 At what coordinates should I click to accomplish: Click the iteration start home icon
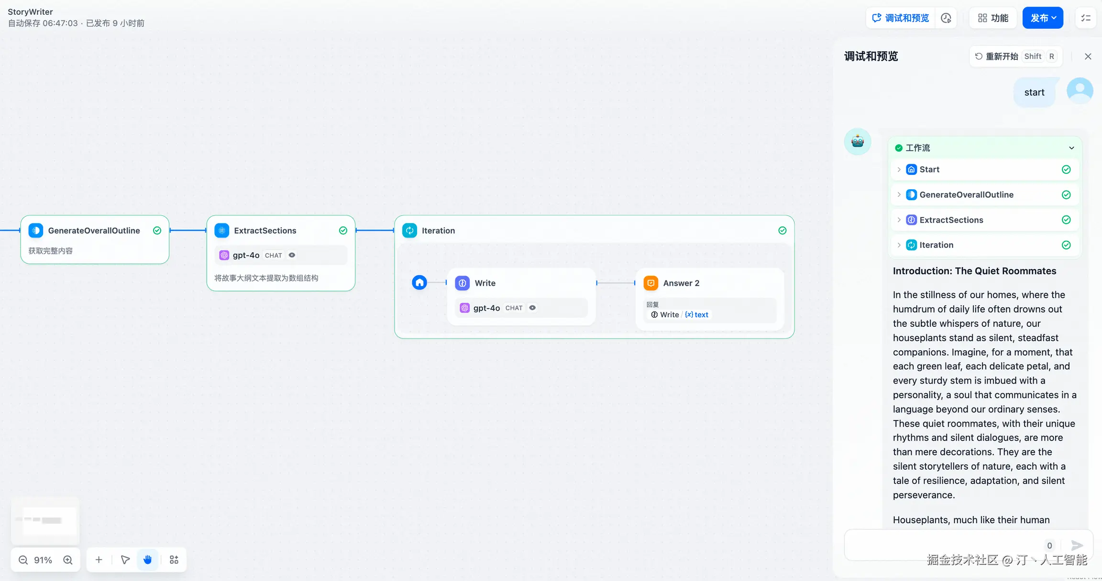tap(419, 282)
